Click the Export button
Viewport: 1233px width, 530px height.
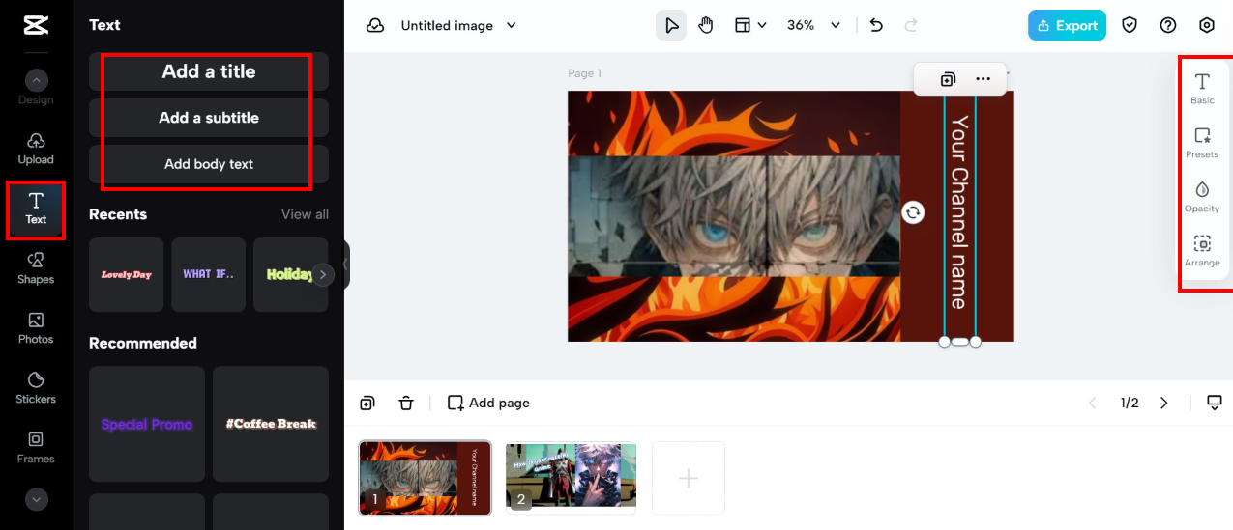1067,25
